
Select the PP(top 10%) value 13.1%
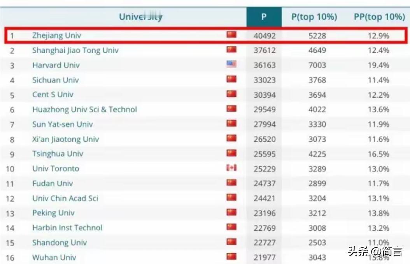(378, 198)
